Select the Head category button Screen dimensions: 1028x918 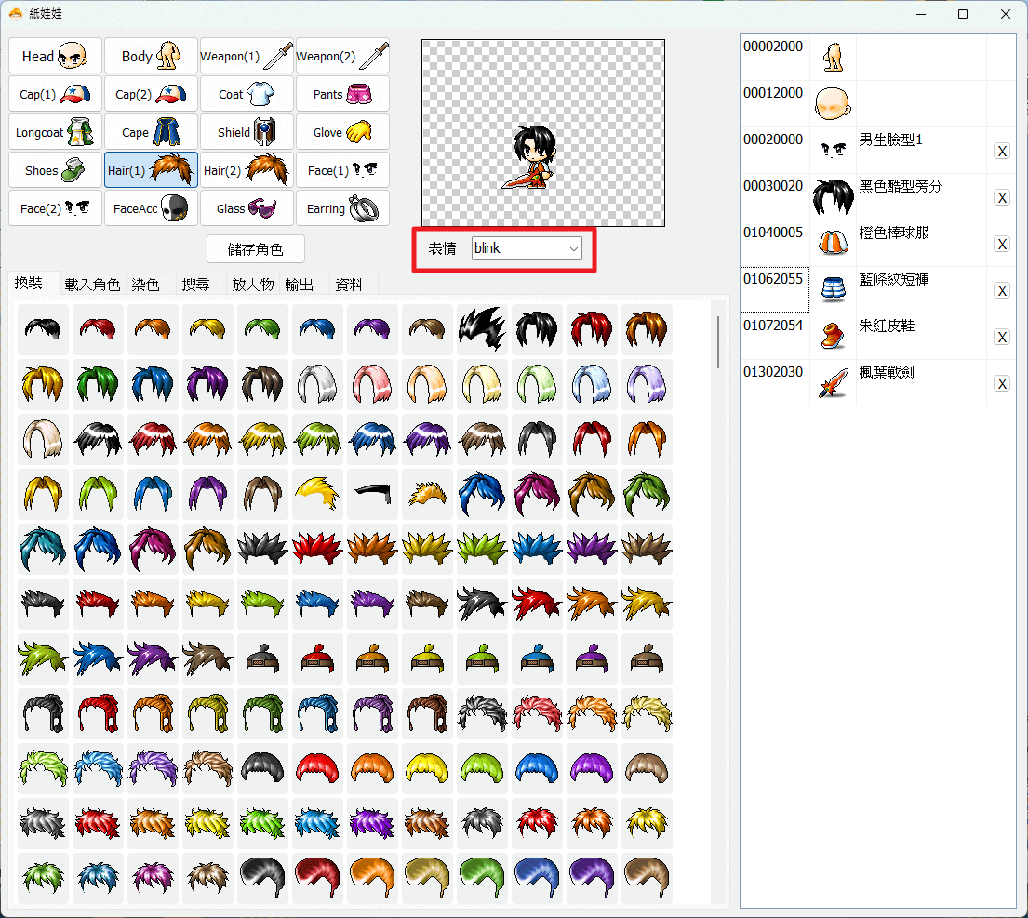tap(55, 57)
